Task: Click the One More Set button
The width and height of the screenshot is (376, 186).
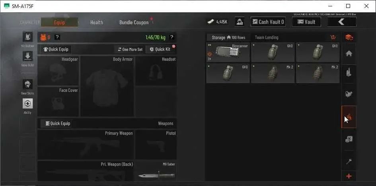Action: tap(130, 49)
